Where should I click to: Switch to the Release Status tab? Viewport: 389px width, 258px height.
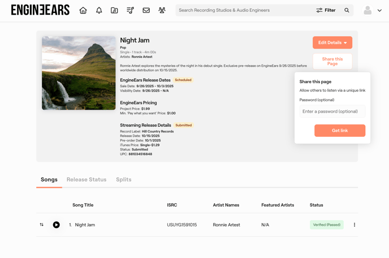[87, 179]
